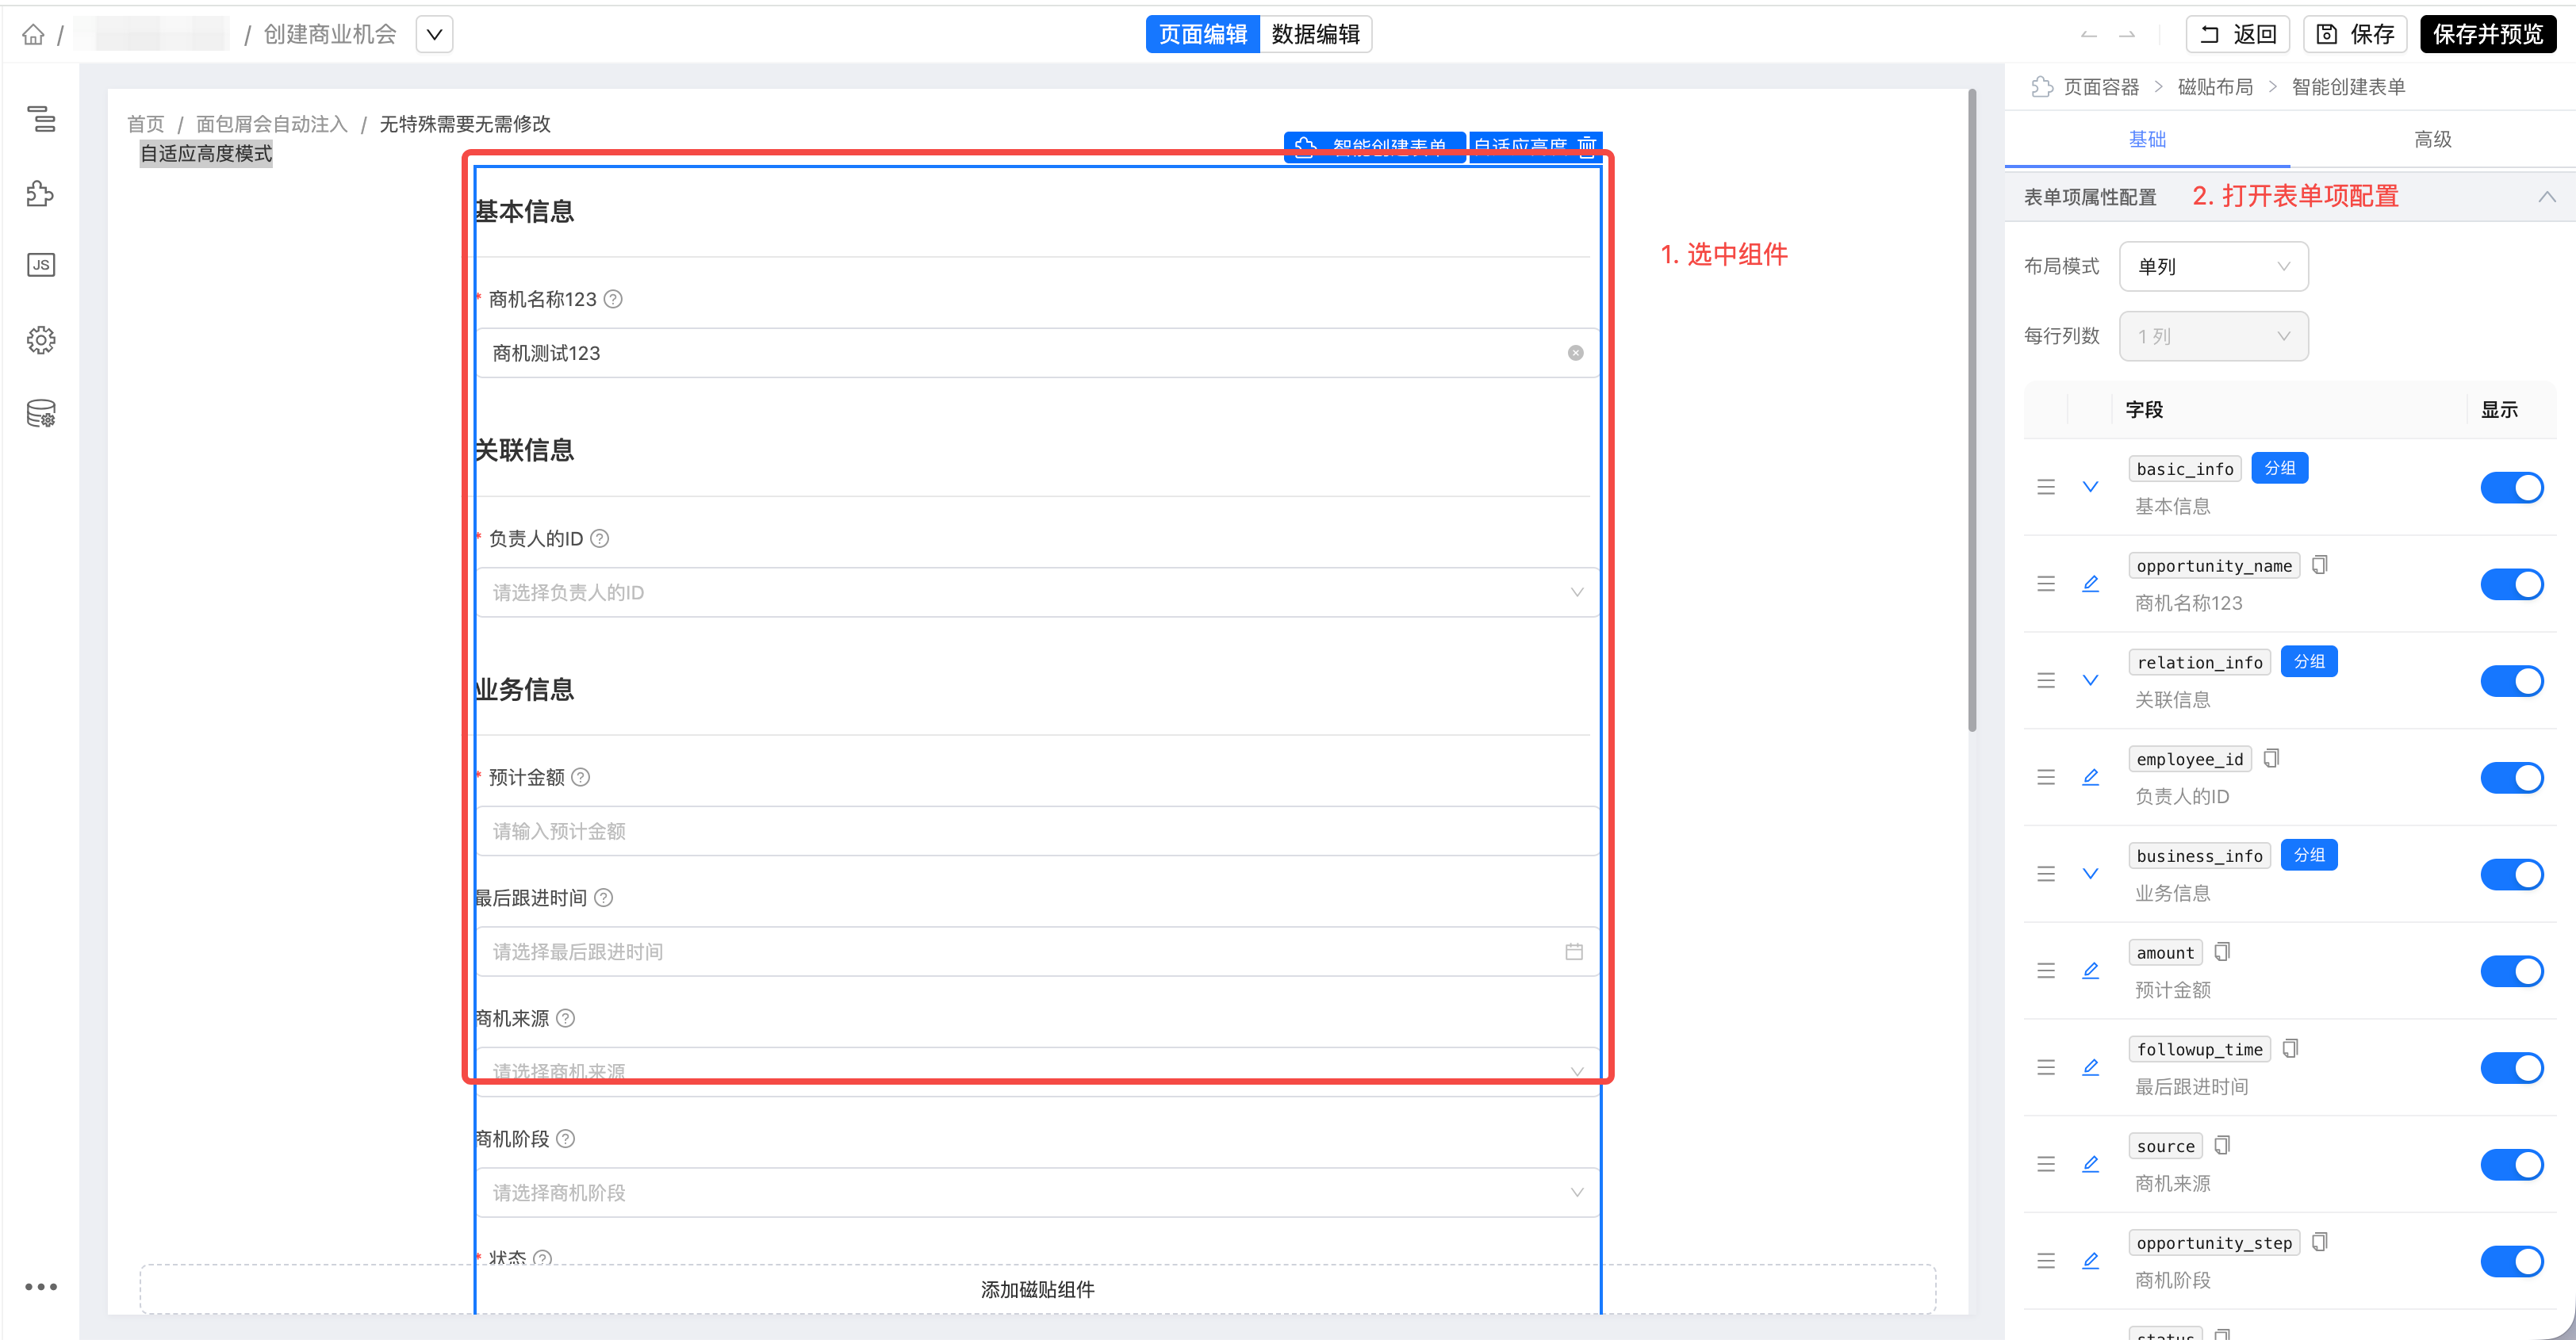Select the 高级 properties tab
2576x1340 pixels.
pos(2432,139)
